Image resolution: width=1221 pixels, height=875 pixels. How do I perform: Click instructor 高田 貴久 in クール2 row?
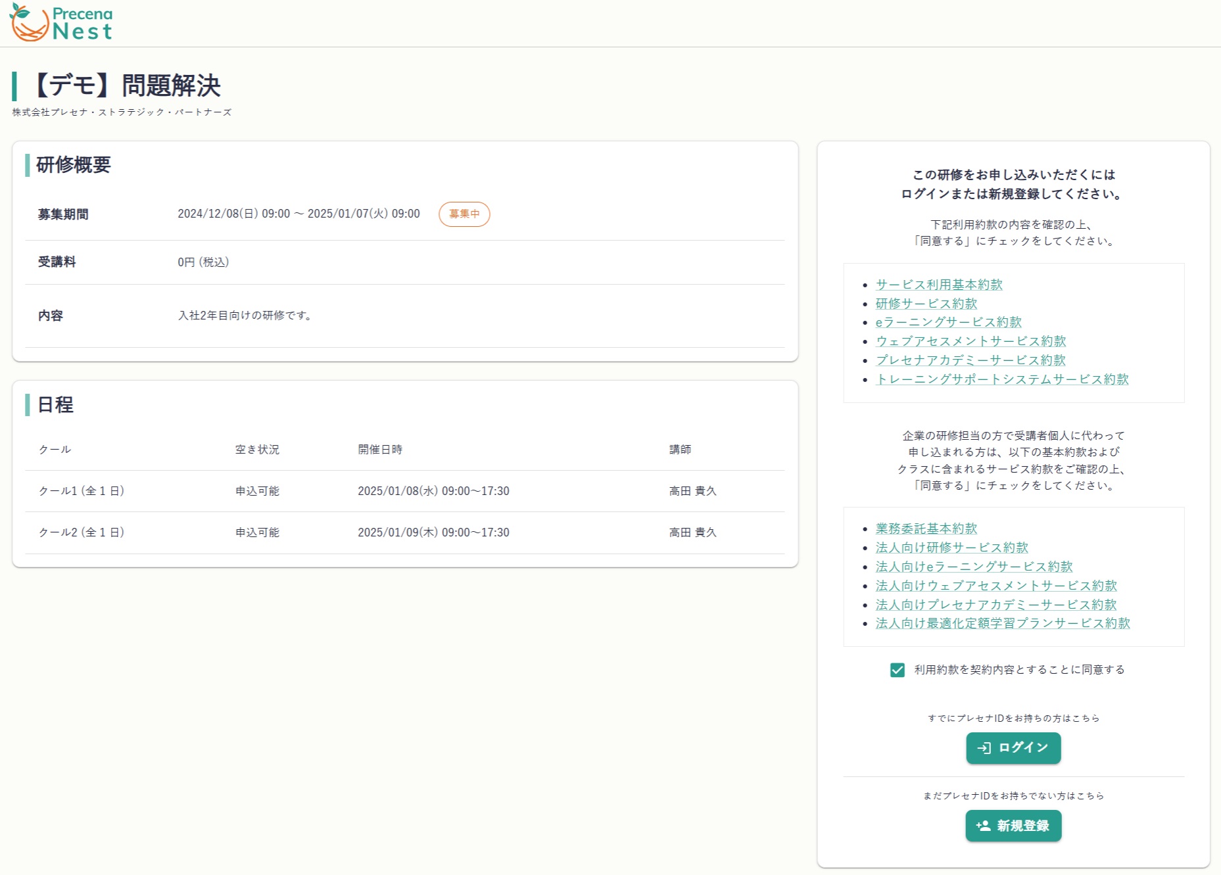(x=693, y=532)
